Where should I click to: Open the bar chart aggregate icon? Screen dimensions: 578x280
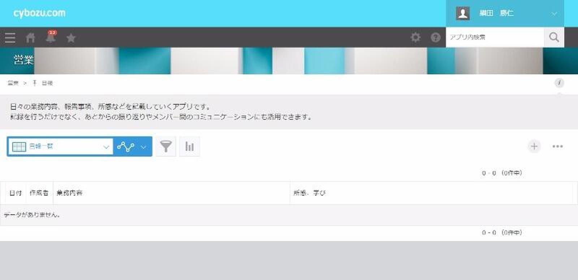[189, 146]
